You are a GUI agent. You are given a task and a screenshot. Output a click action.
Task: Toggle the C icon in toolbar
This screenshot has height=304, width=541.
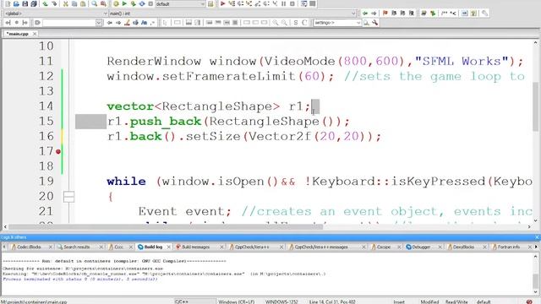304,23
